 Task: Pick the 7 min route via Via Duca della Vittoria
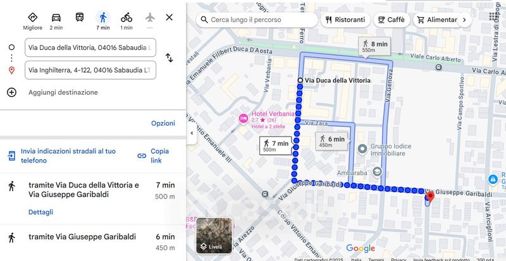[x=93, y=190]
